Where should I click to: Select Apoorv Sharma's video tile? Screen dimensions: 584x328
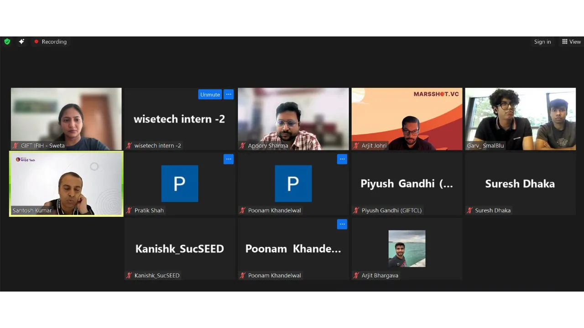pyautogui.click(x=293, y=119)
